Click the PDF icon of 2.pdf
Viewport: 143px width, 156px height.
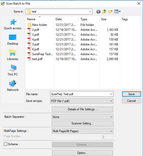coord(30,30)
